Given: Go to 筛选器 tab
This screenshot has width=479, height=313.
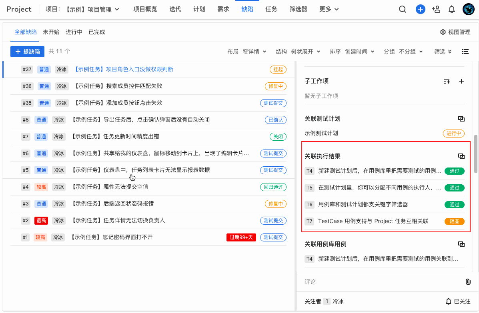Looking at the screenshot, I should coord(298,9).
